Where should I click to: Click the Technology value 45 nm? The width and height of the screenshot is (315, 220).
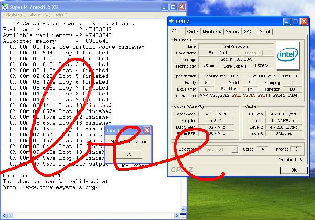209,66
